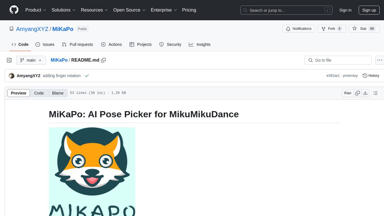Expand the Enterprise menu
Viewport: 384px width, 216px height.
tap(164, 10)
